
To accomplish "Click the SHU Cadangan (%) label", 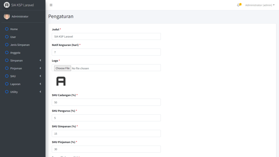I will coord(64,95).
